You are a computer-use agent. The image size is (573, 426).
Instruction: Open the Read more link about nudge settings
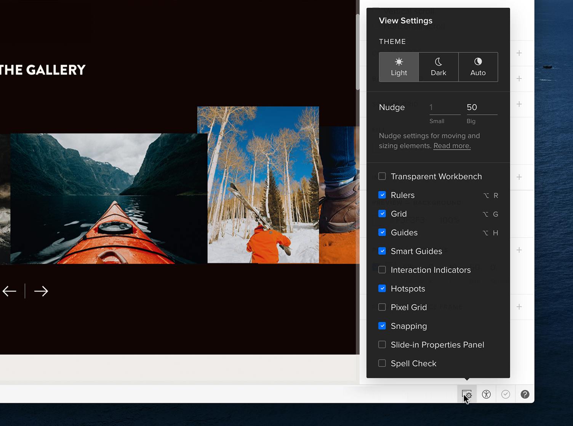tap(452, 146)
